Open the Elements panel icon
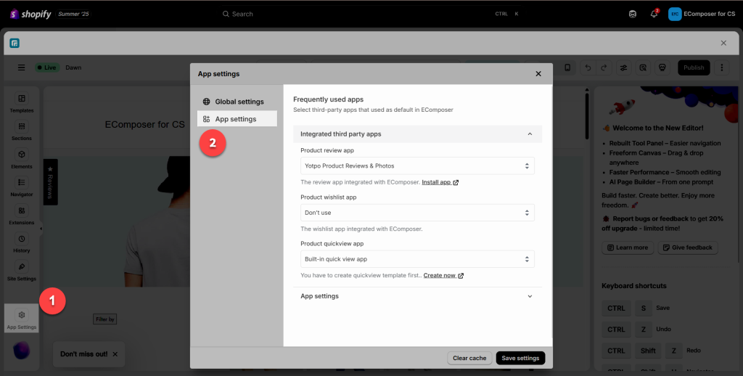 21,155
